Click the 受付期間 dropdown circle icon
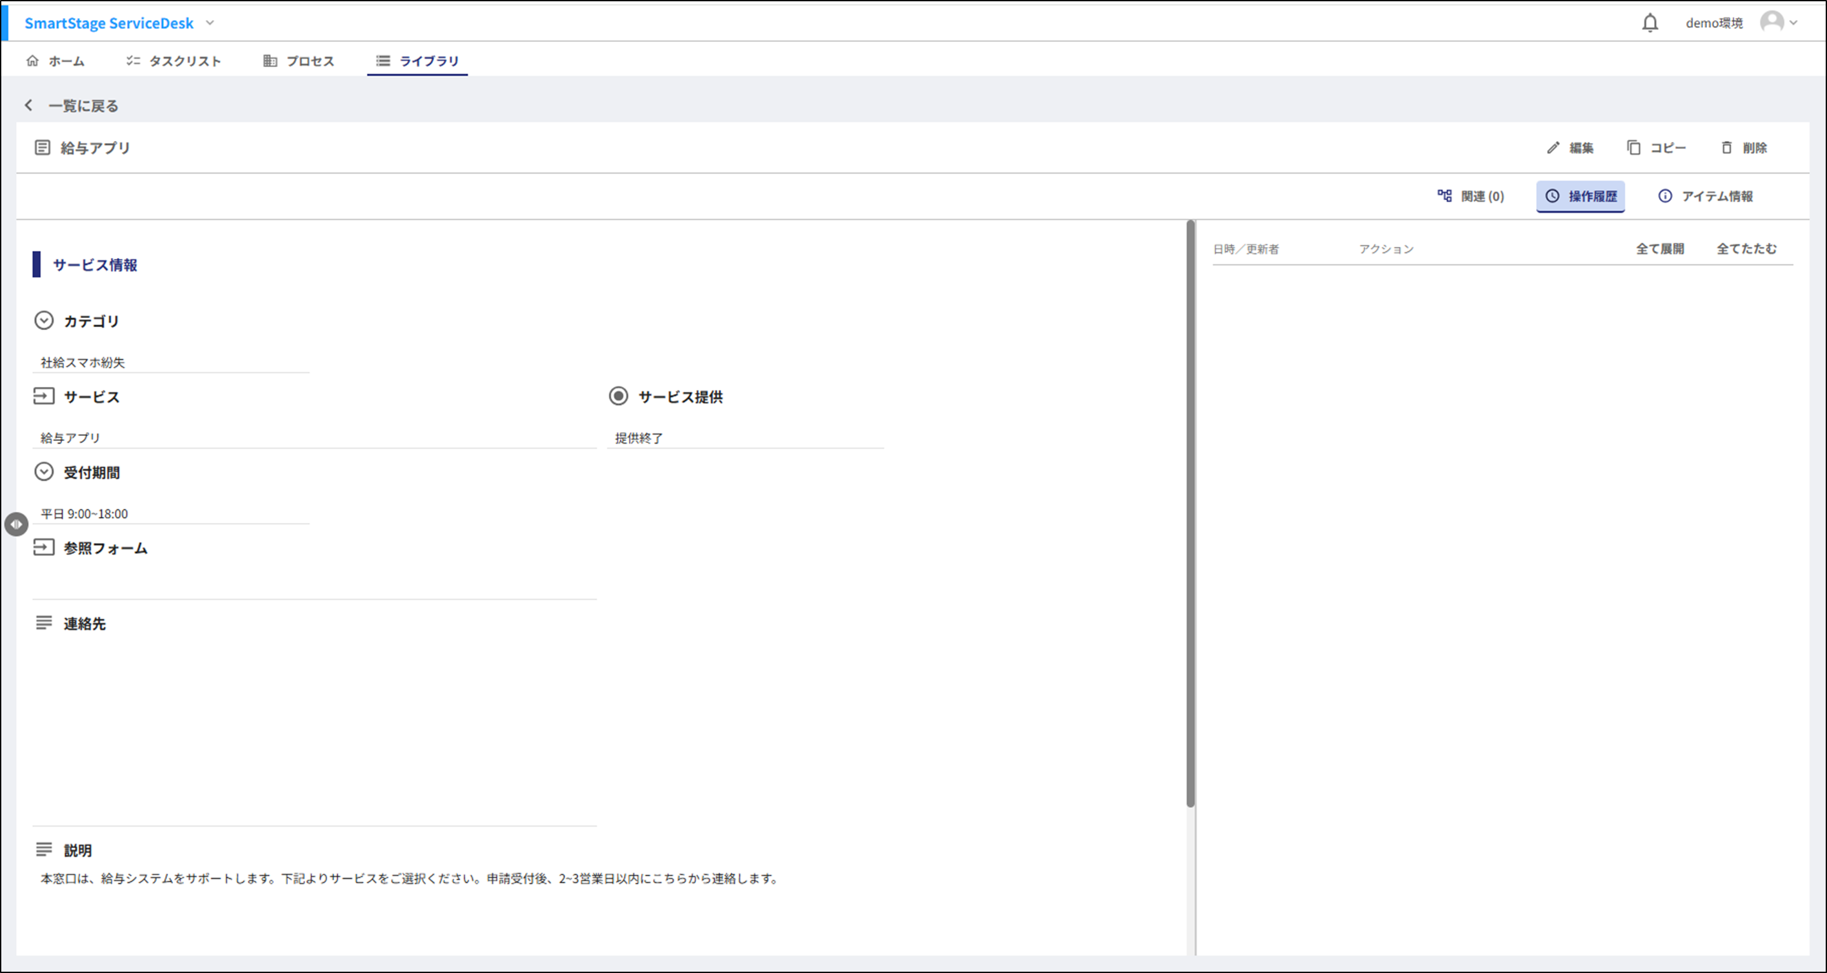 click(44, 471)
